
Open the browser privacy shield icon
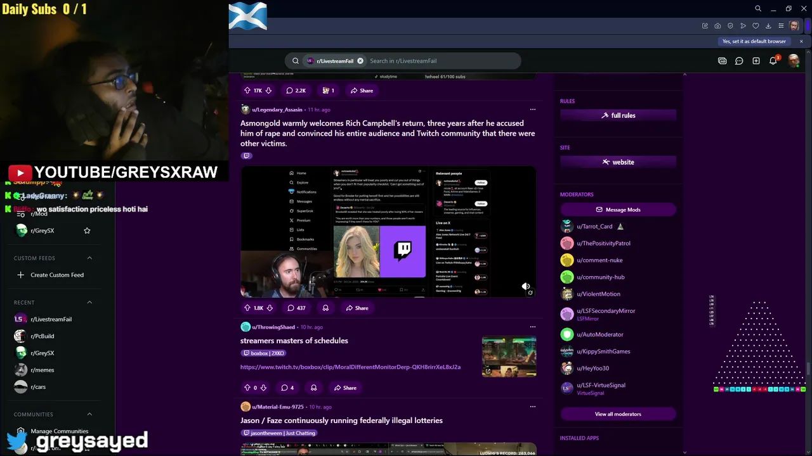[730, 26]
